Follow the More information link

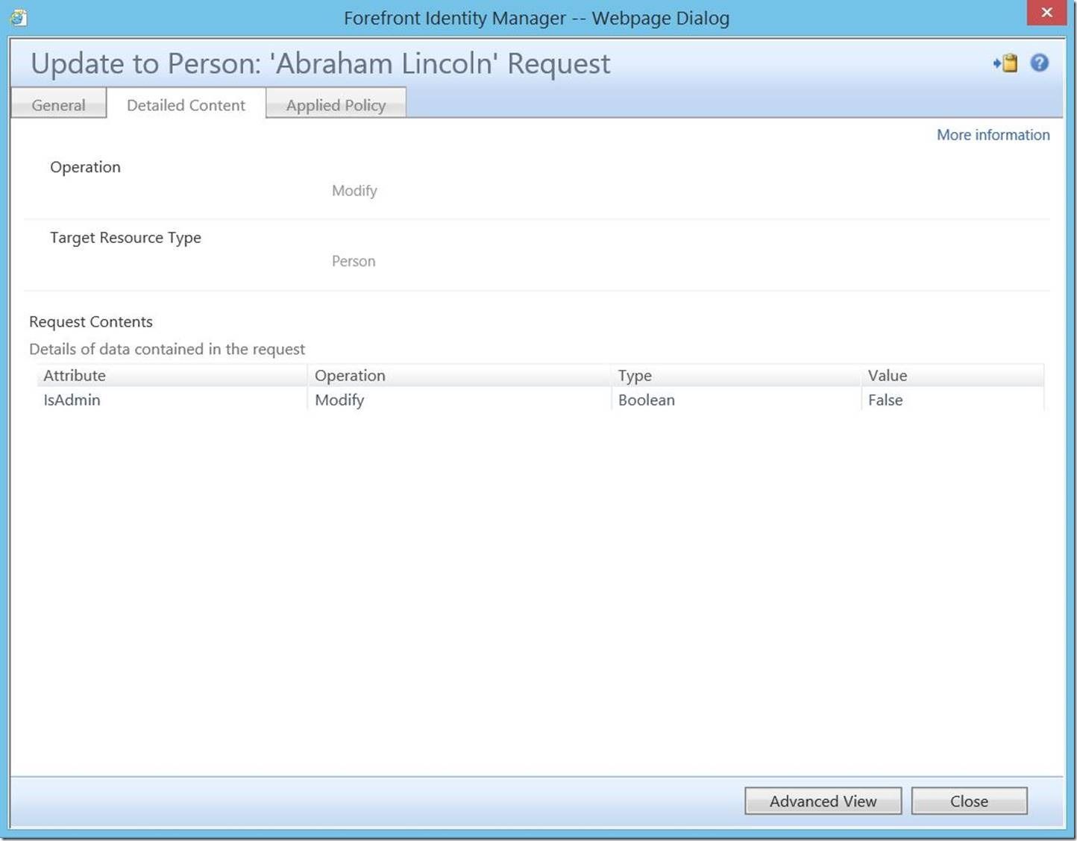[993, 135]
